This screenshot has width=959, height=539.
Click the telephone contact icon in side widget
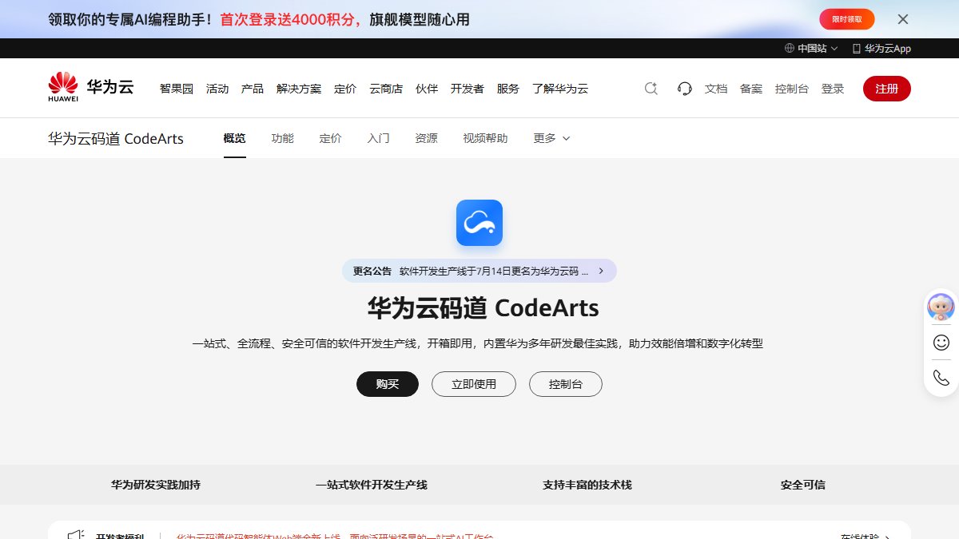[941, 378]
